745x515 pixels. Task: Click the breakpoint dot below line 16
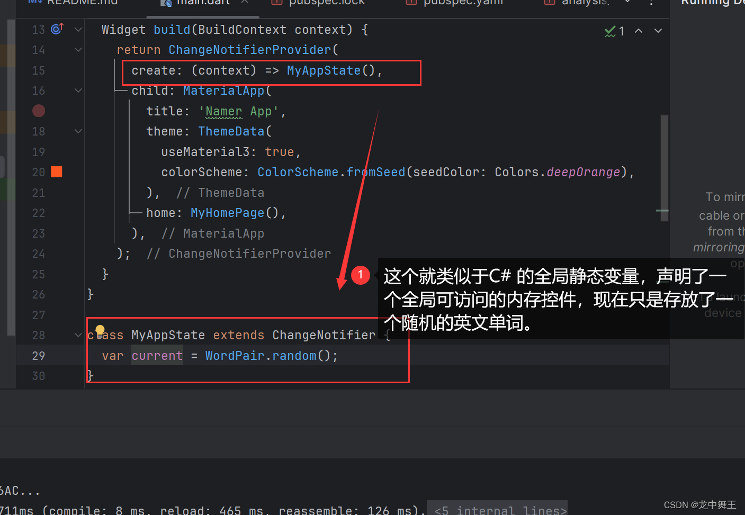[x=39, y=111]
